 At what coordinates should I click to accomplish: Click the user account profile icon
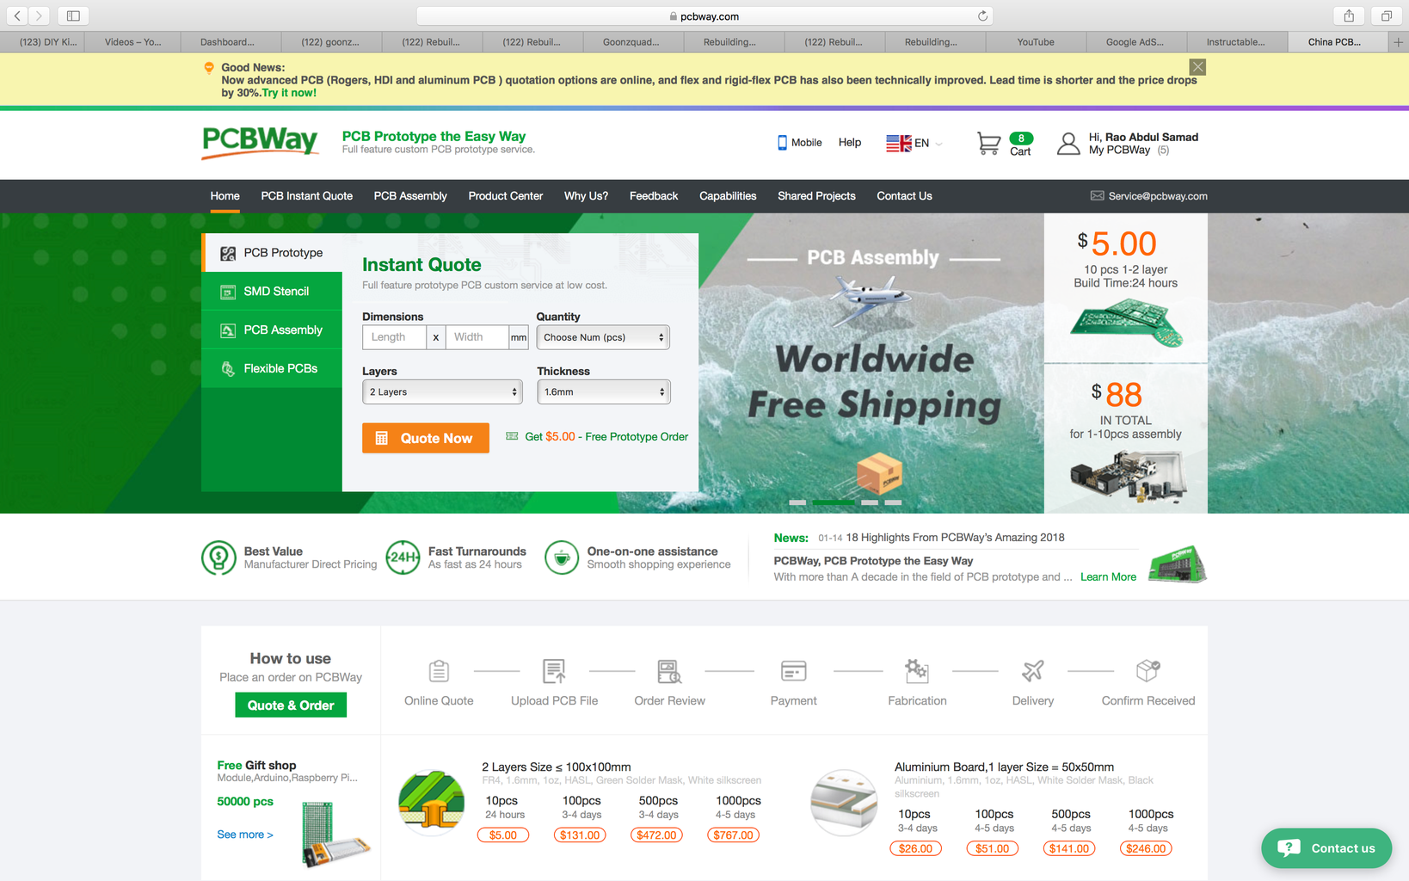(1068, 144)
